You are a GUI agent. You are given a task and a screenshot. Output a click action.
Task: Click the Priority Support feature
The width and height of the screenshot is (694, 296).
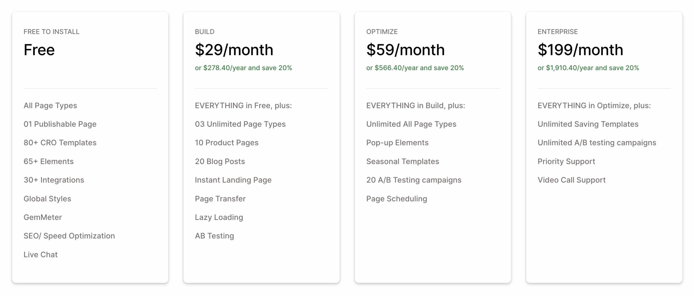566,161
